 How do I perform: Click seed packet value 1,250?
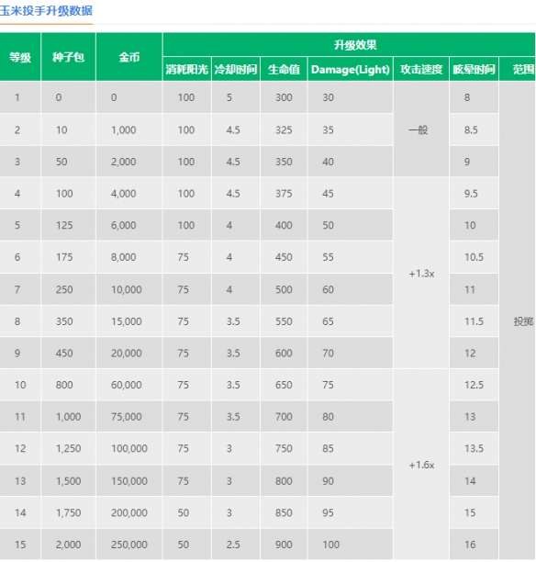69,448
